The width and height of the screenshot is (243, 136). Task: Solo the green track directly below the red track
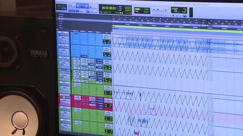[67, 110]
